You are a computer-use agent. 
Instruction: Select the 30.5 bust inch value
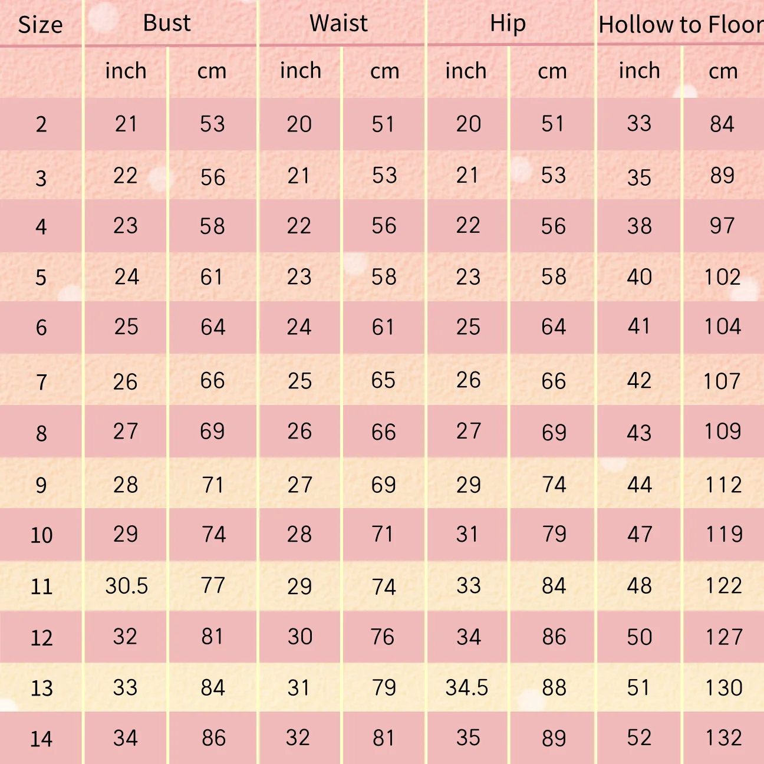pos(127,586)
